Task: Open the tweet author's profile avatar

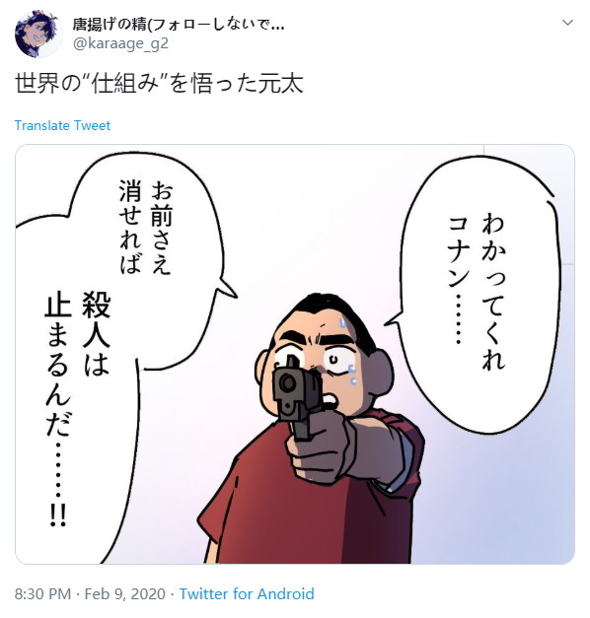Action: [38, 34]
